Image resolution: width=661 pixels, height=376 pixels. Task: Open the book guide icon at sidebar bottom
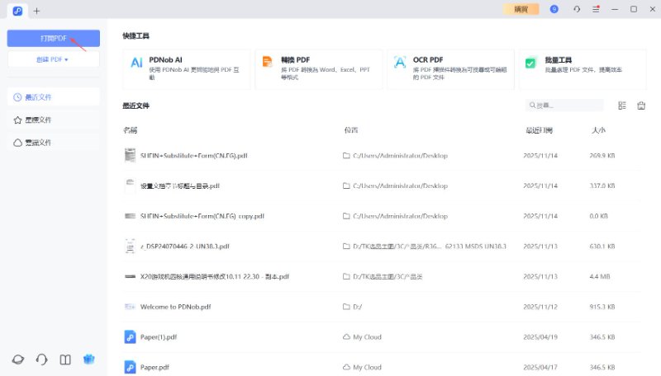[65, 360]
